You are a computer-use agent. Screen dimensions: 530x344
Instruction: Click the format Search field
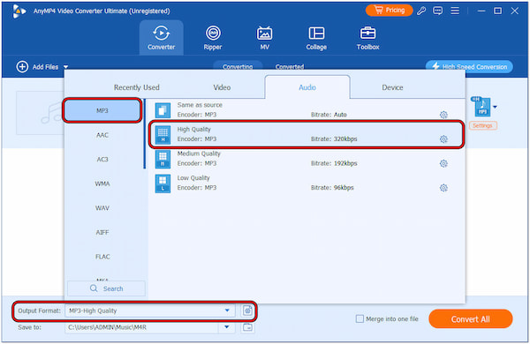coord(107,288)
